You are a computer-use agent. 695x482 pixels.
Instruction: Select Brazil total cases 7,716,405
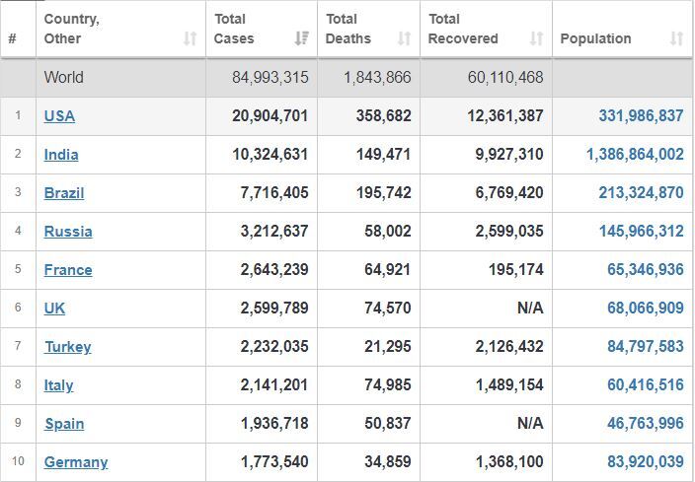(274, 193)
